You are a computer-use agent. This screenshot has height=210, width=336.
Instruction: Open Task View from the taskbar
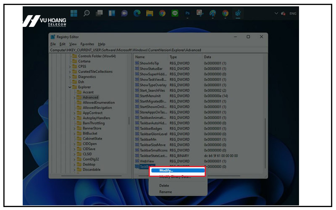pos(99,13)
